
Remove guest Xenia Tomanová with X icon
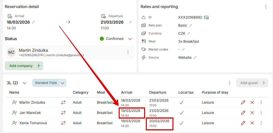(252, 123)
